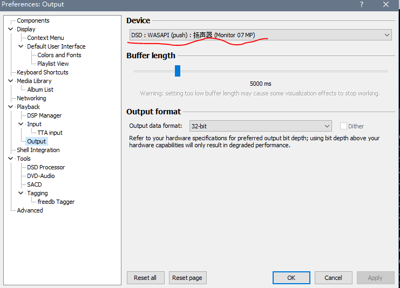
Task: Open the Advanced preferences page
Action: coord(30,210)
